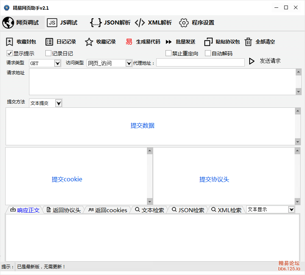The image size is (305, 275).
Task: Click the 收藏记录 button label
Action: (106, 42)
